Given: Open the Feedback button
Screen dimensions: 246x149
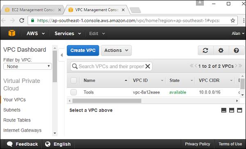Looking at the screenshot, I should coord(22,144).
